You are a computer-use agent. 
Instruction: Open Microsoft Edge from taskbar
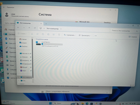click(x=87, y=103)
